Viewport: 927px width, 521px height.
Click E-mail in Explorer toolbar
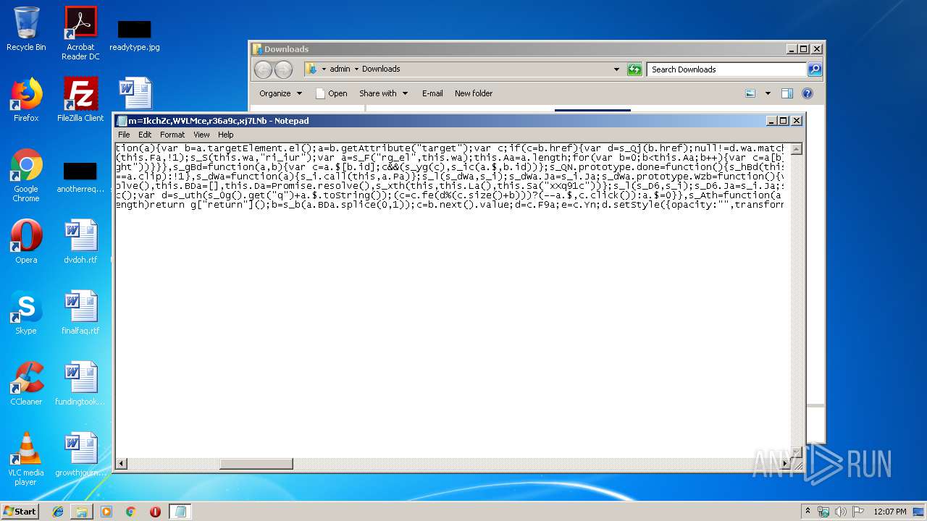click(x=432, y=93)
